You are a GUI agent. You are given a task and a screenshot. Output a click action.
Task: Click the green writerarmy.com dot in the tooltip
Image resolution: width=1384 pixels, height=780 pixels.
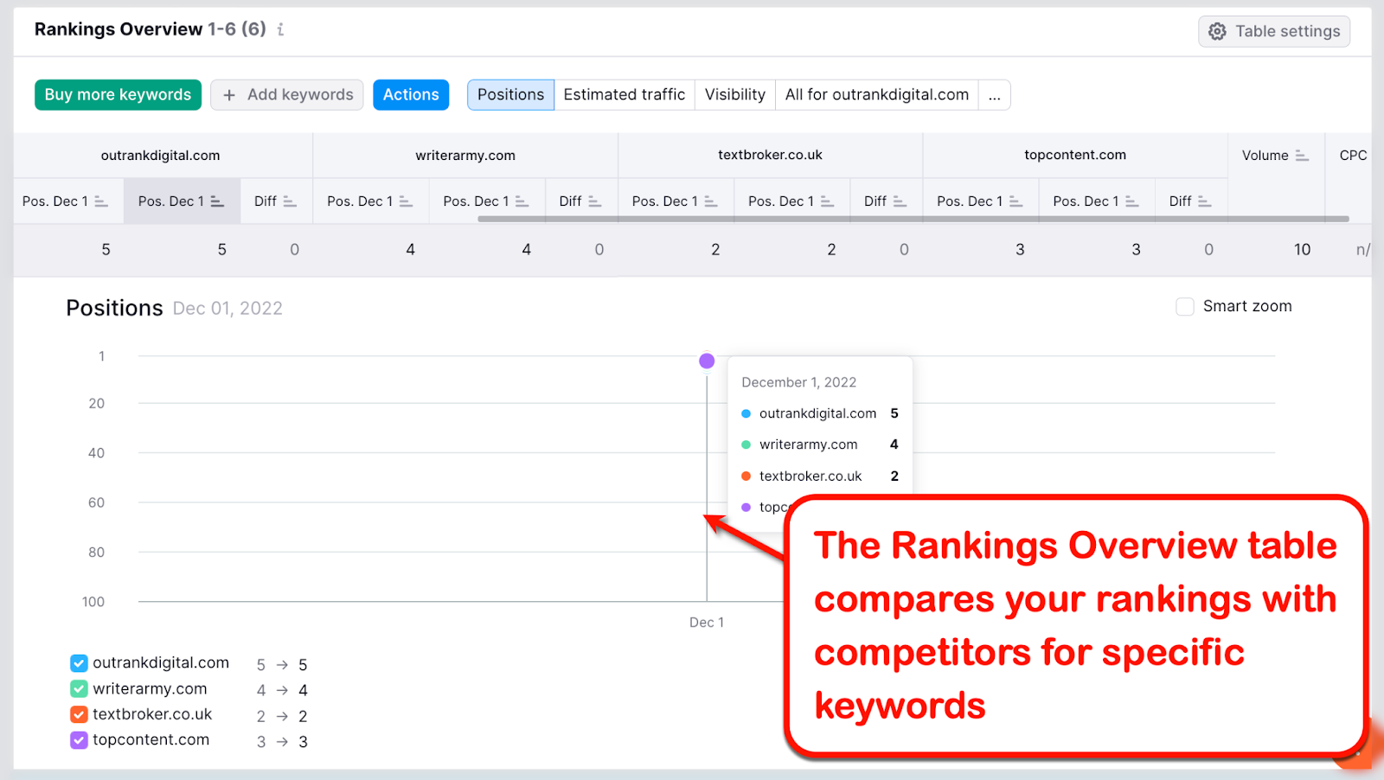746,444
